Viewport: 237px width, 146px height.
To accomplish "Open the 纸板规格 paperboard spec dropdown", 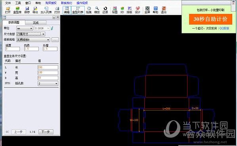I will (33, 40).
